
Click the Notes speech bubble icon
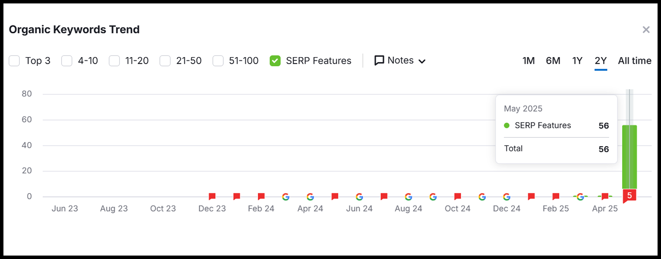[379, 60]
